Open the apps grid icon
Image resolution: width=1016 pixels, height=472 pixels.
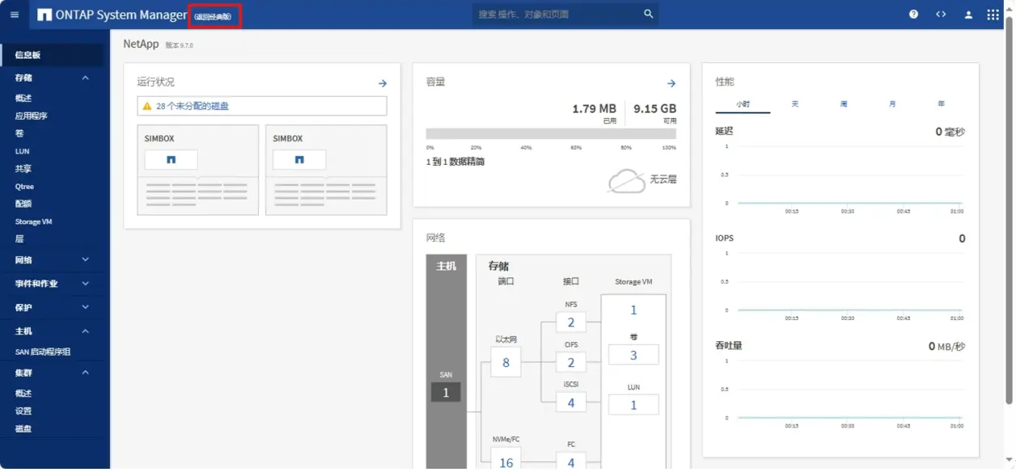(993, 15)
